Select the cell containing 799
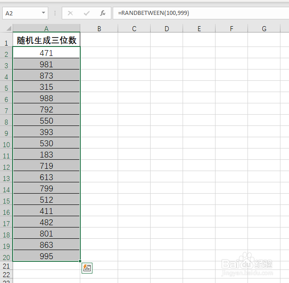This screenshot has height=283, width=289. click(46, 188)
